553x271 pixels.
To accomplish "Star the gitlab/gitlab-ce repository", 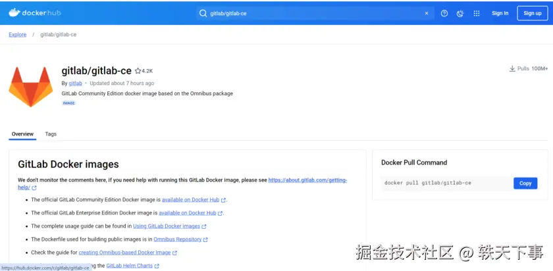I will 138,71.
